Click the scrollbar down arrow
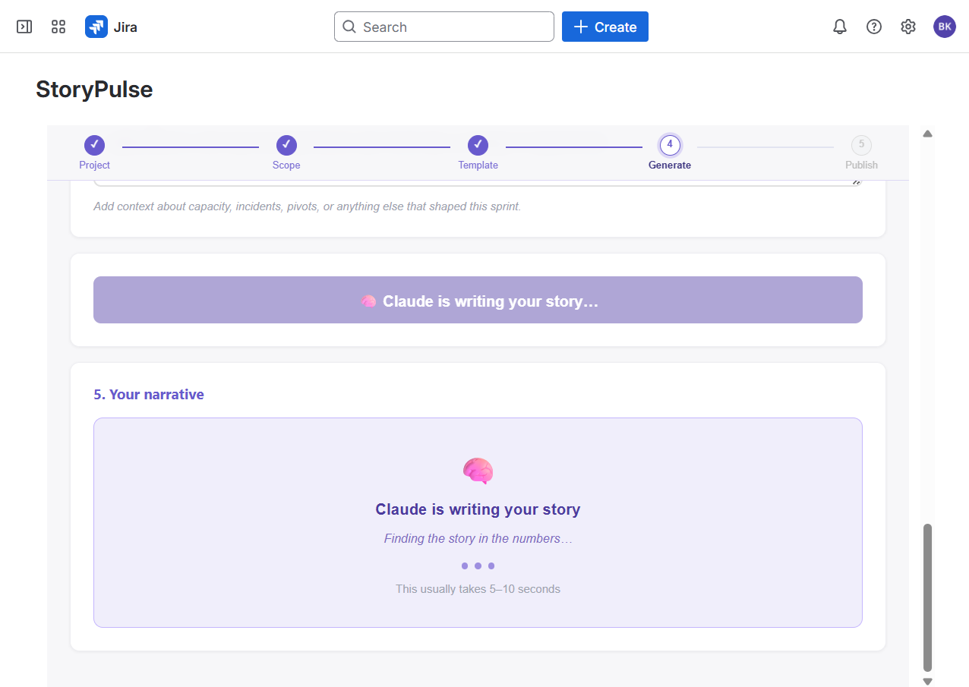969x687 pixels. (x=927, y=681)
